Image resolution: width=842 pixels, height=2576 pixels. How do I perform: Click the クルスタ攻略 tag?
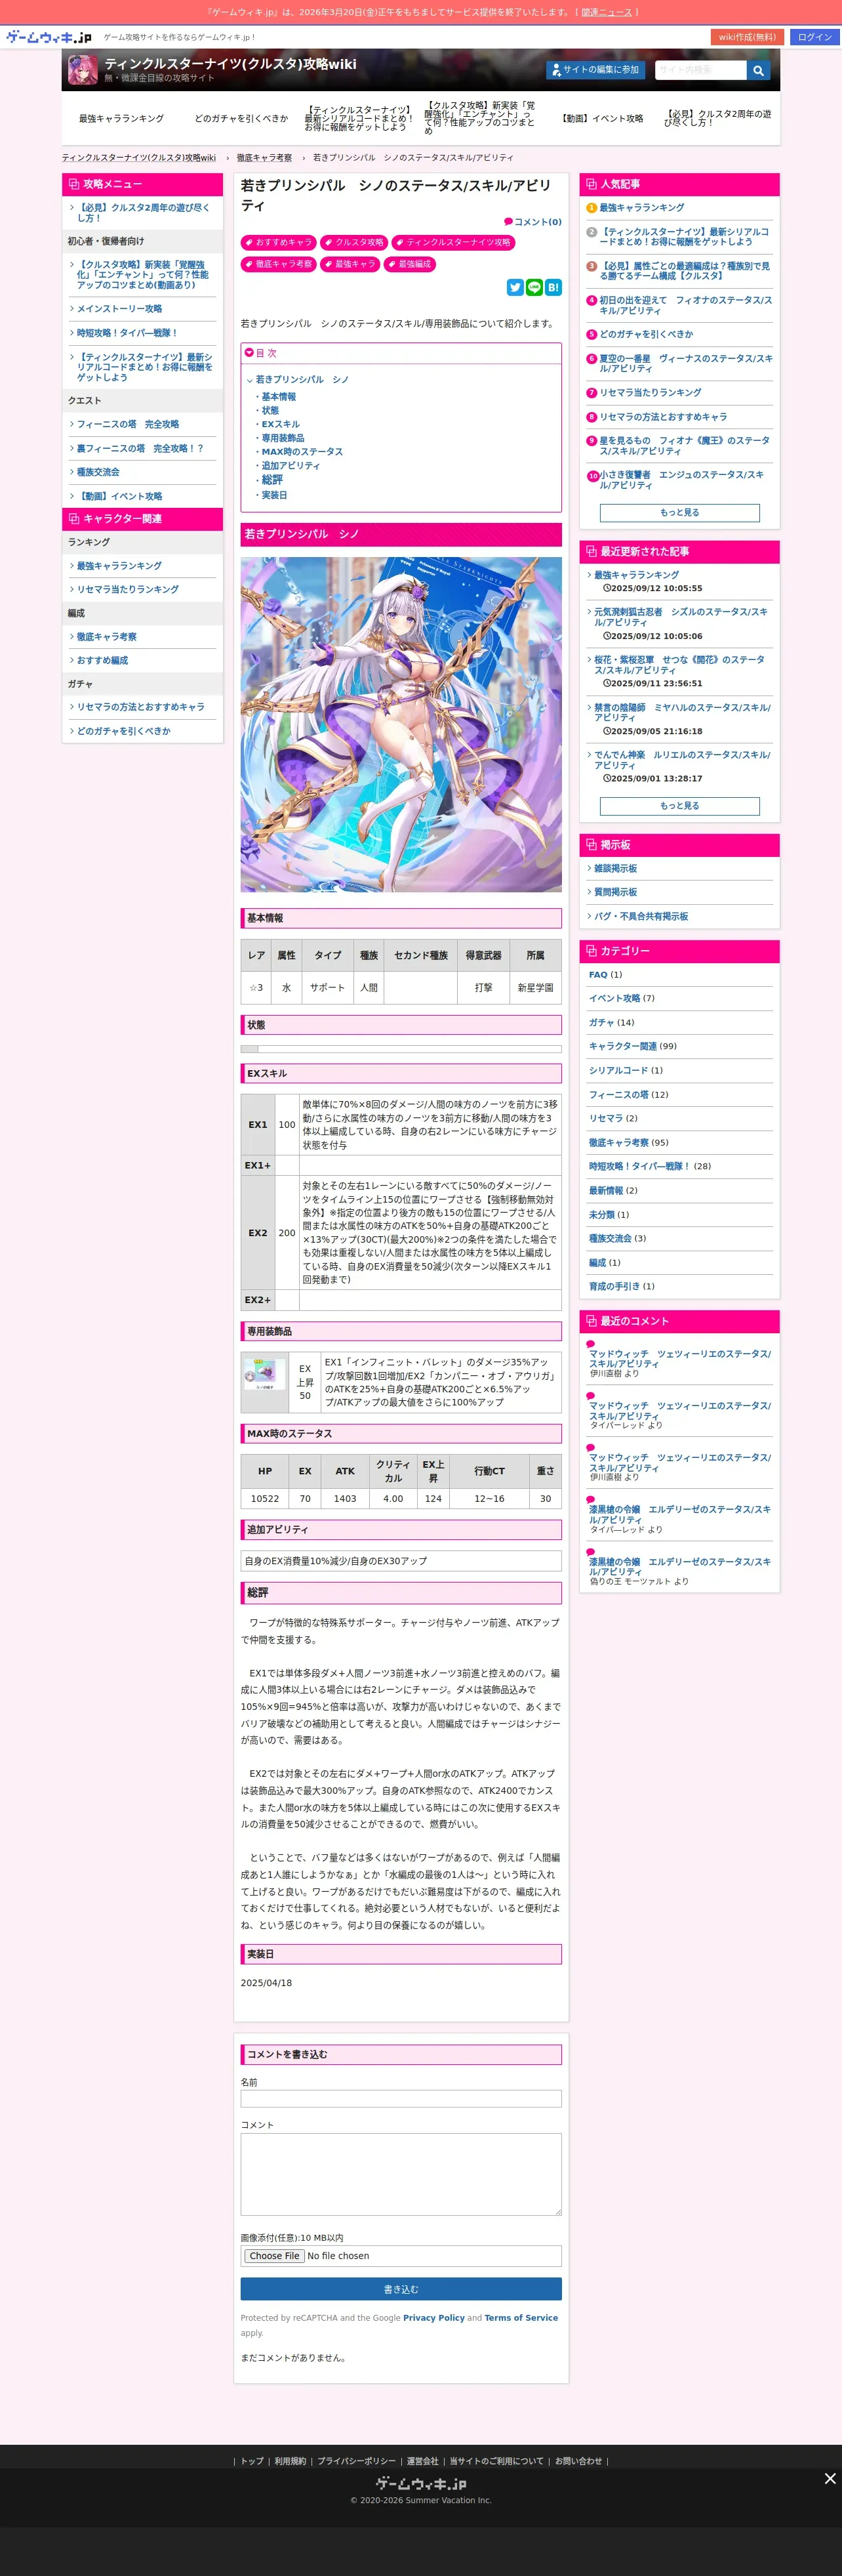(354, 242)
